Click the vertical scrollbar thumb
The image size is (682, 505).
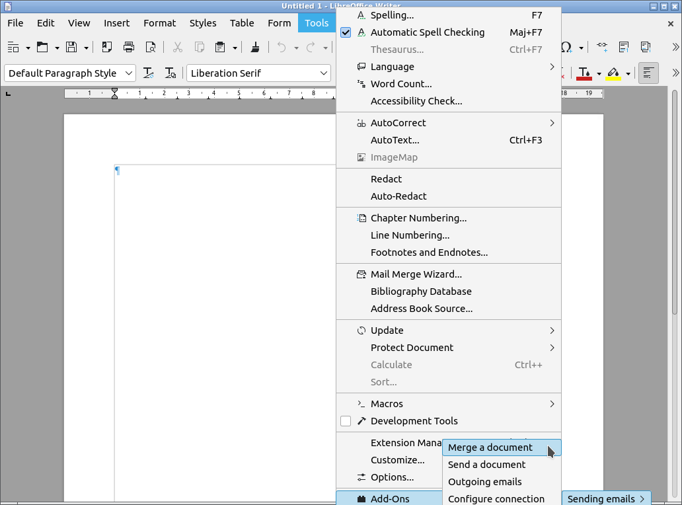tap(675, 202)
